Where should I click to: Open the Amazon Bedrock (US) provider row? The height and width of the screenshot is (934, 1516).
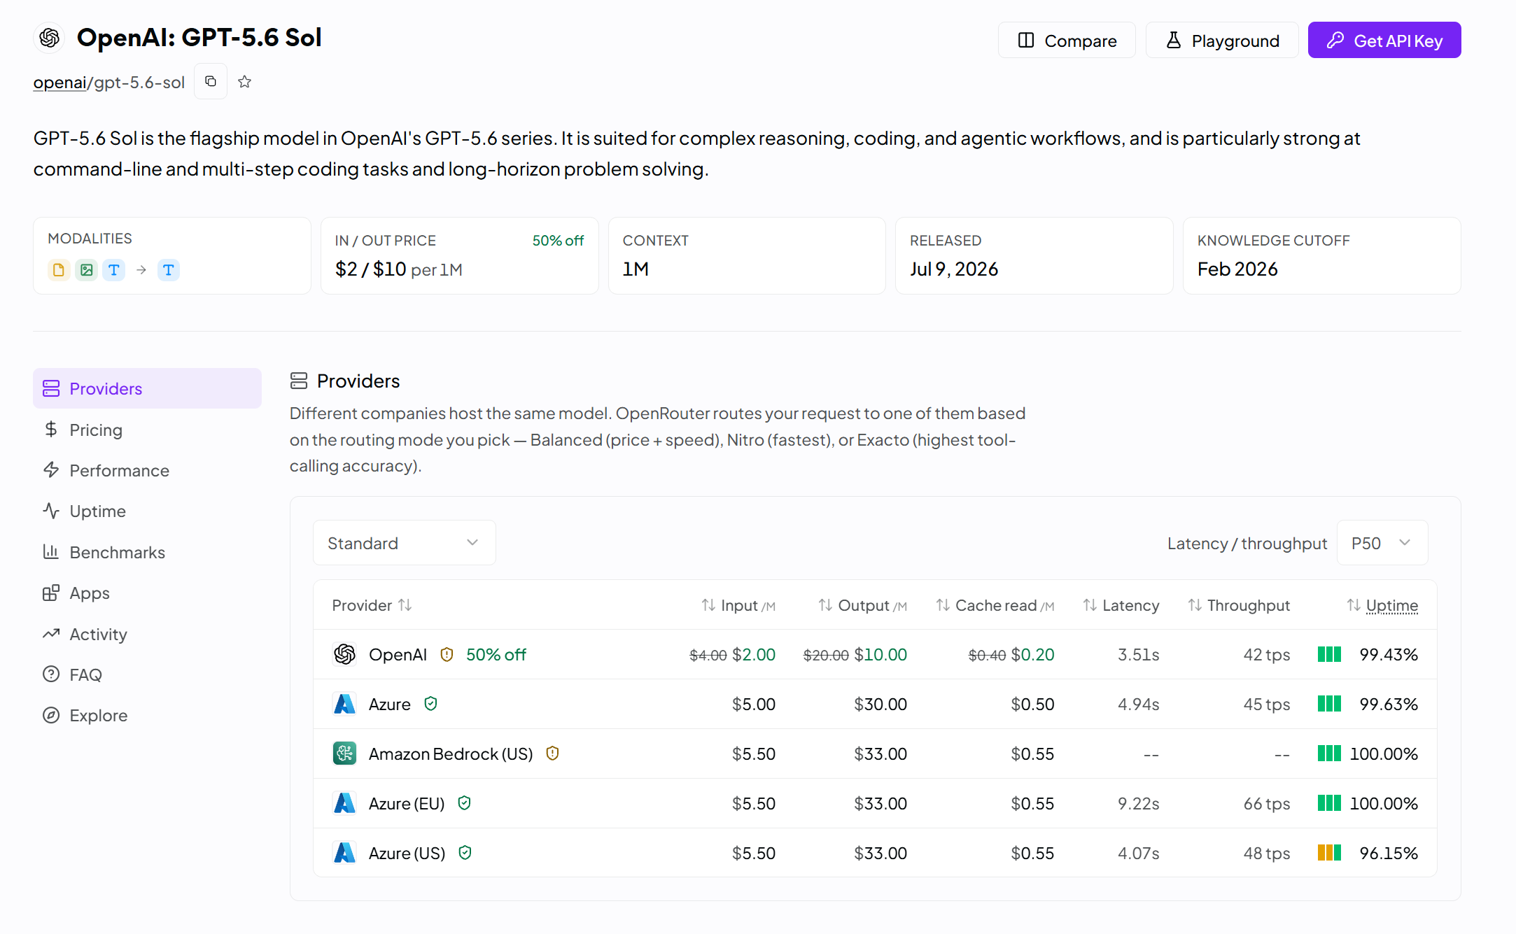coord(875,753)
